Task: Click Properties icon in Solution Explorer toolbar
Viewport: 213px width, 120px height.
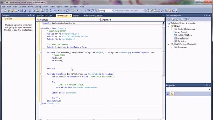Action: click(x=169, y=19)
